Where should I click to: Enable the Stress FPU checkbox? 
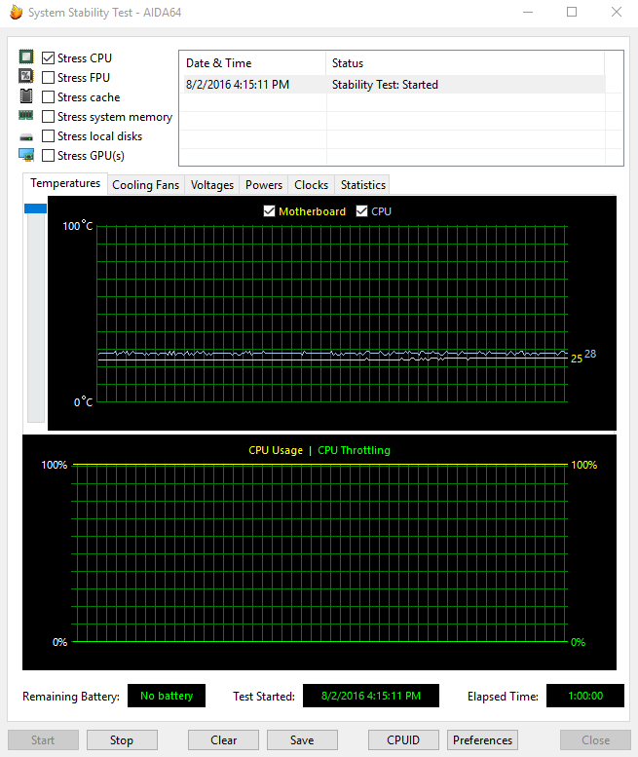point(49,78)
